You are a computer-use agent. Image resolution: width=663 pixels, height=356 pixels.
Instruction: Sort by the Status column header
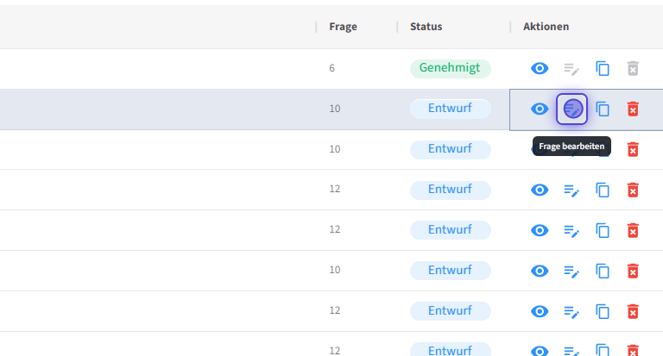pos(426,27)
